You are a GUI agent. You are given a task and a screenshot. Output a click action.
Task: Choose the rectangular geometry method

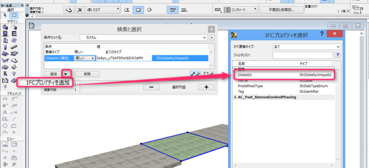point(139,10)
